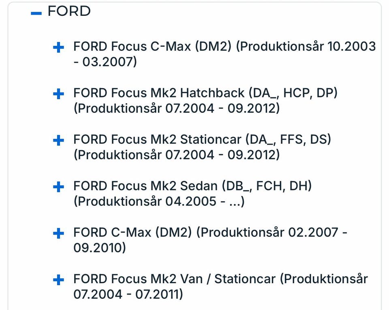Click the production years line under Stationcar (DA_, FFS, DS)
The height and width of the screenshot is (310, 389).
coord(176,155)
